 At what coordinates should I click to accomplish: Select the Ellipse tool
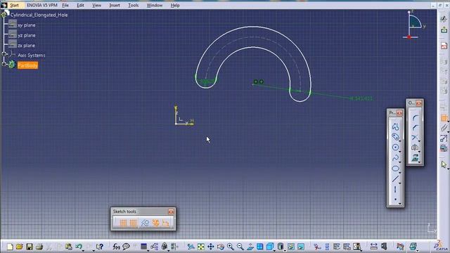point(395,169)
